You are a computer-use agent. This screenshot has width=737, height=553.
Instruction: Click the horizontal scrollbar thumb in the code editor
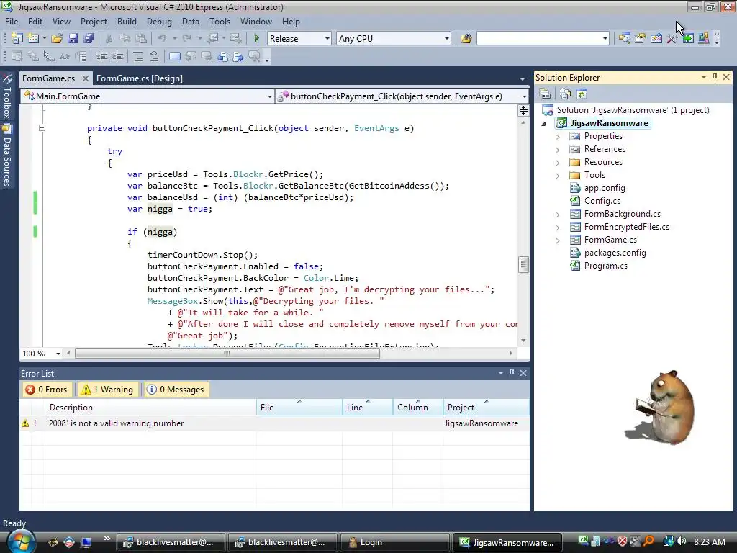tap(227, 353)
